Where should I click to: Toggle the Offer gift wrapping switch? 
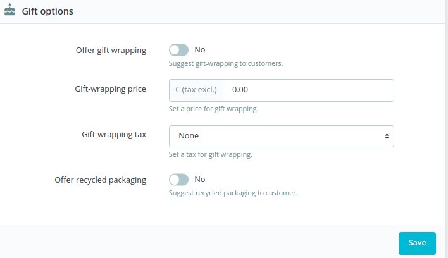179,50
